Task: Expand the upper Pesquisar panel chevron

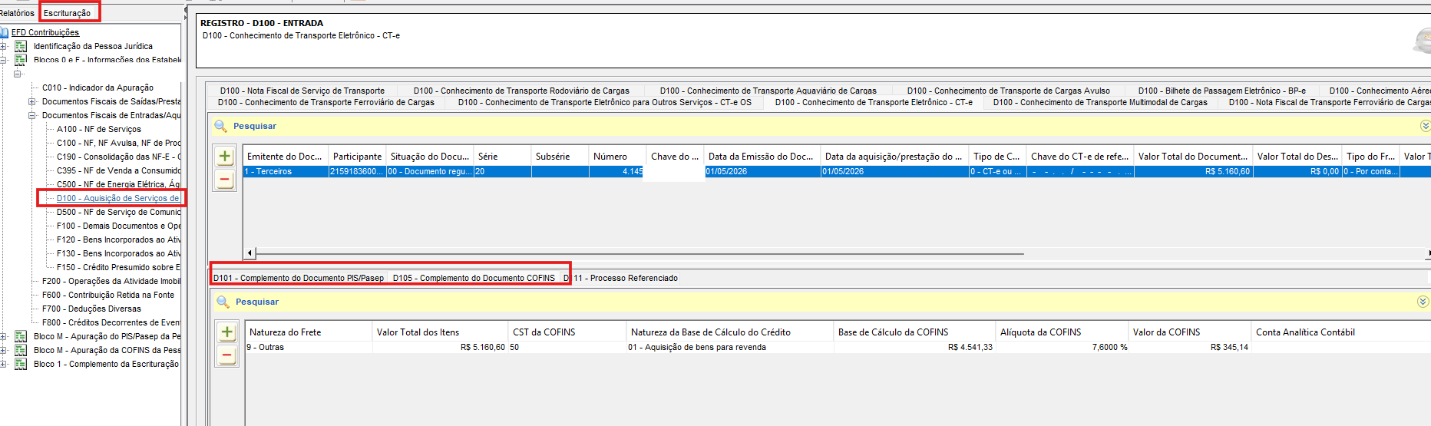Action: pyautogui.click(x=1425, y=126)
